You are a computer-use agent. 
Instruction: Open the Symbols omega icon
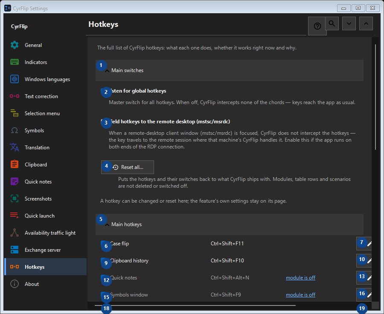coord(15,130)
